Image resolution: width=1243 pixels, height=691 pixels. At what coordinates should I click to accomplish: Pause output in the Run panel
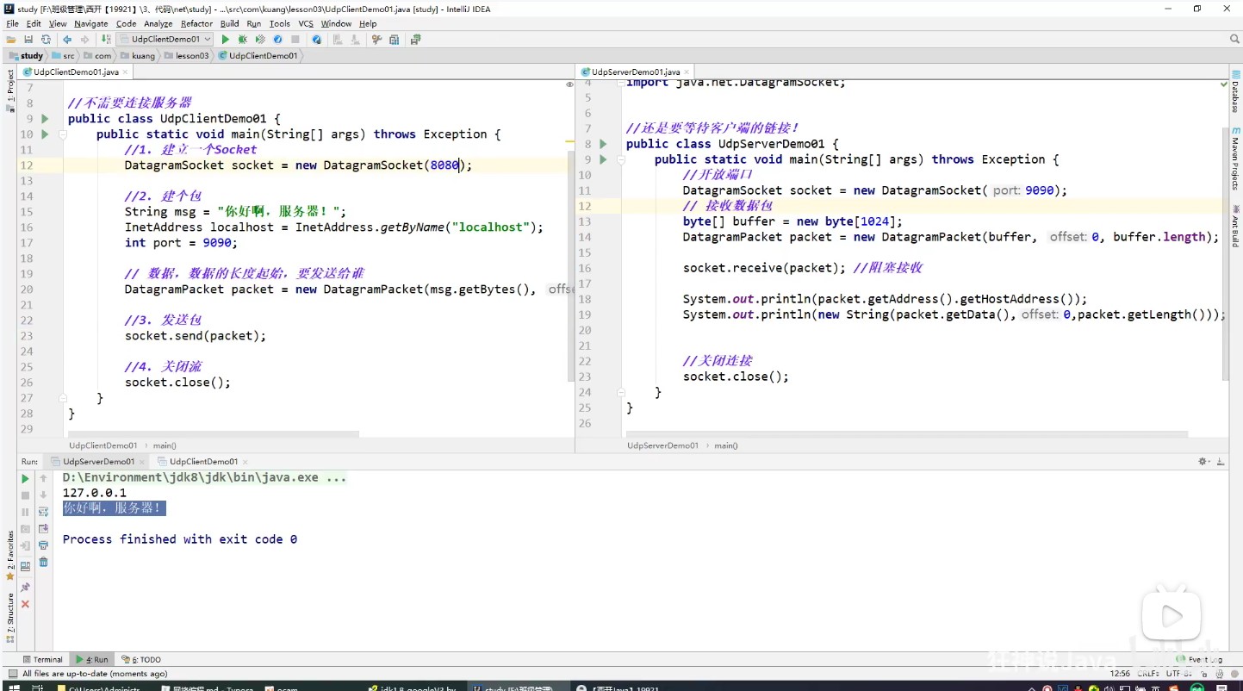click(25, 512)
